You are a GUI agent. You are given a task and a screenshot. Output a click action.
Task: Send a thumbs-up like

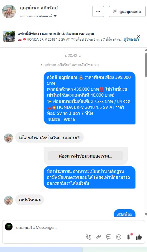click(139, 237)
